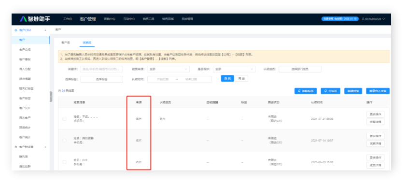Click the 客户CRM section icon in sidebar

[16, 30]
